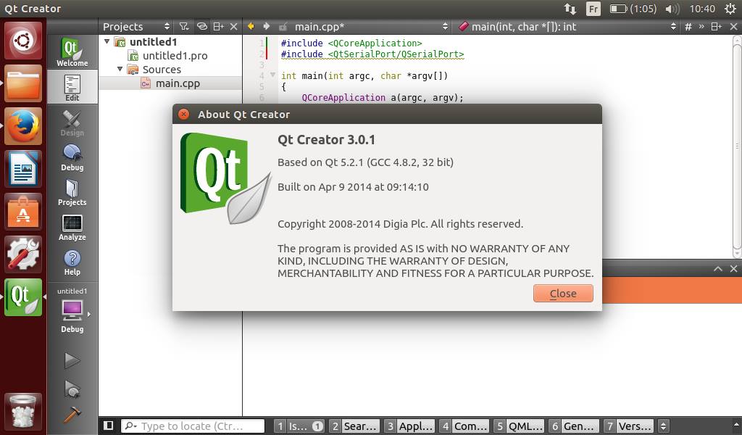The height and width of the screenshot is (435, 742).
Task: Open LibreOffice Writer from the launcher
Action: [x=23, y=168]
